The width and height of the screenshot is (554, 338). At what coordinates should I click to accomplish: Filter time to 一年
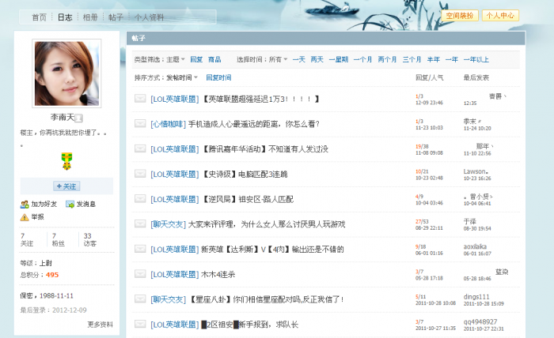tap(452, 59)
